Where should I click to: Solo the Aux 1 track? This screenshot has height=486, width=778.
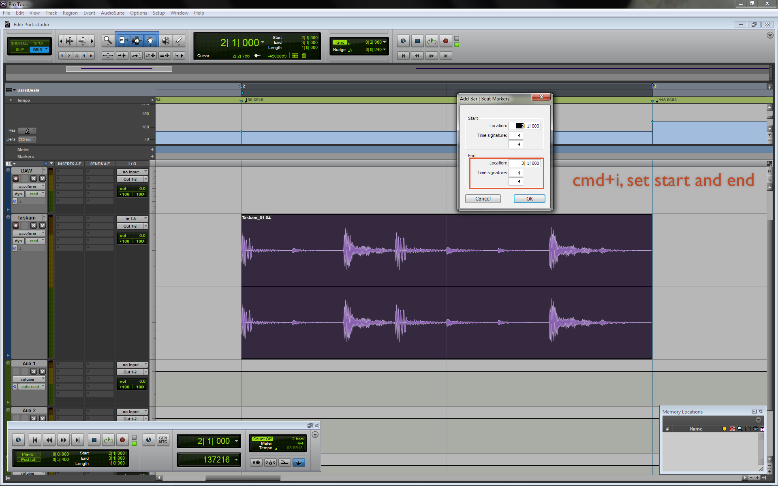point(34,371)
